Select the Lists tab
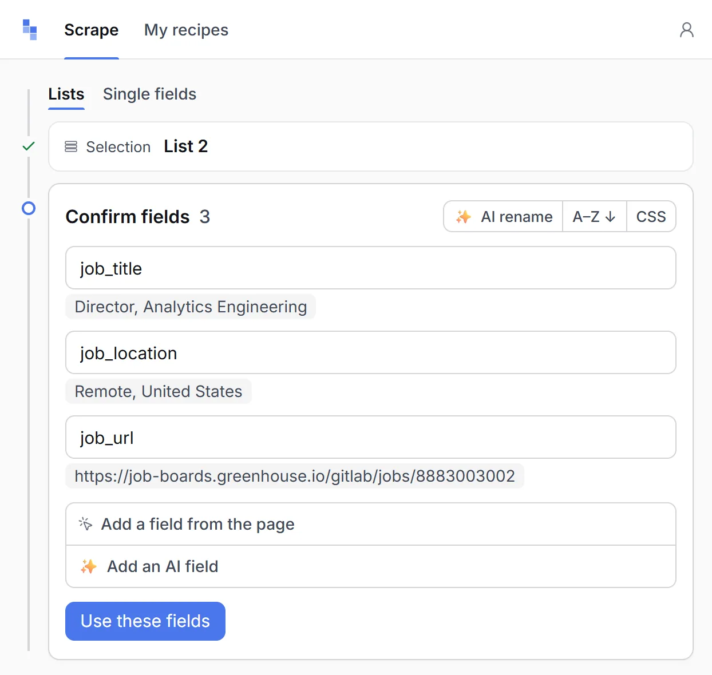 (66, 94)
